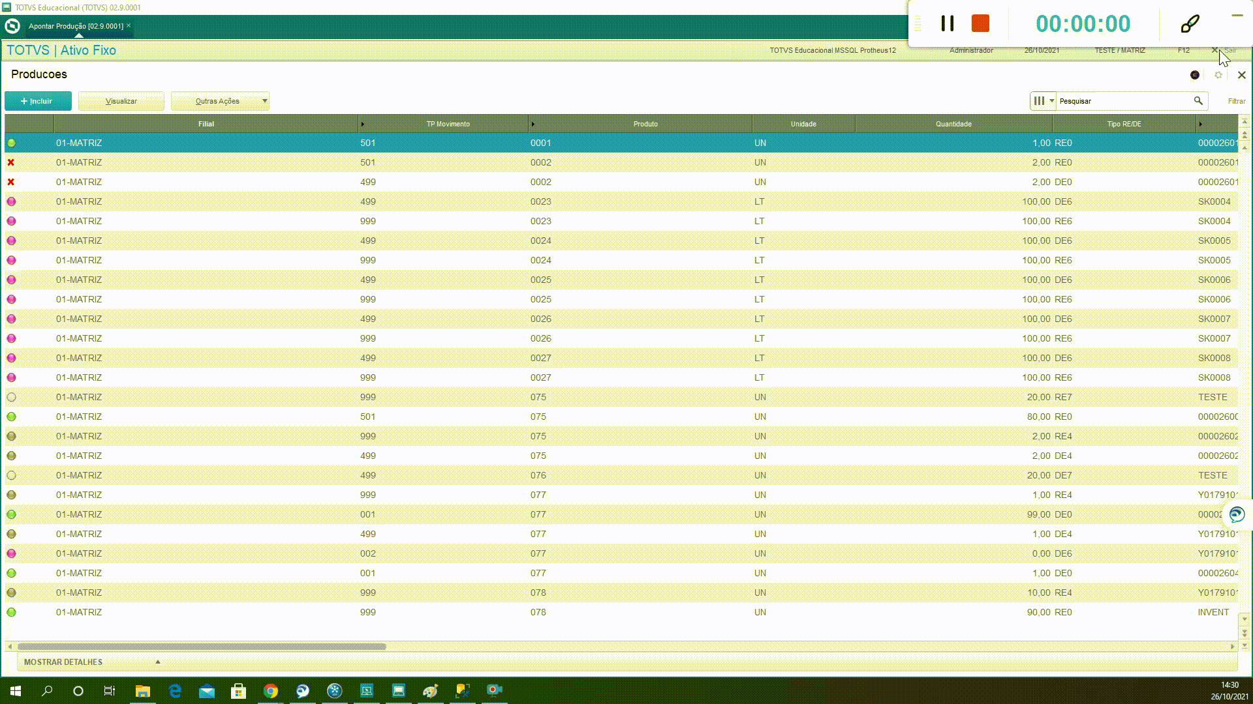
Task: Click the chat assistant bubble icon
Action: coord(1237,515)
